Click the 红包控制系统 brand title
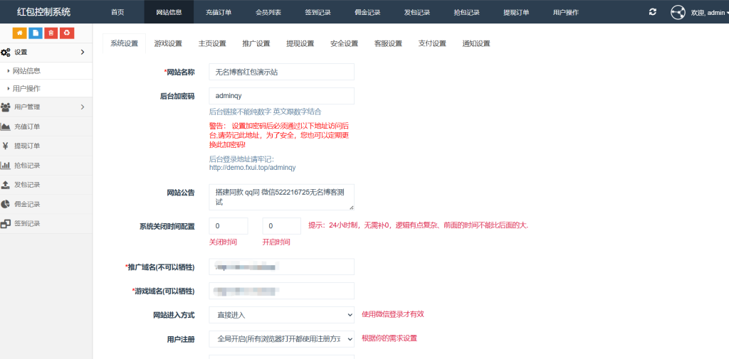Viewport: 729px width, 359px height. click(x=43, y=12)
